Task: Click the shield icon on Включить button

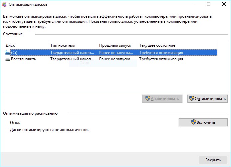Action: coord(193,122)
